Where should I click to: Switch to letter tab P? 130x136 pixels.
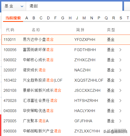pyautogui.click(x=99, y=18)
